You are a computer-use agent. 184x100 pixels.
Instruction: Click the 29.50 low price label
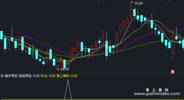tap(65, 69)
